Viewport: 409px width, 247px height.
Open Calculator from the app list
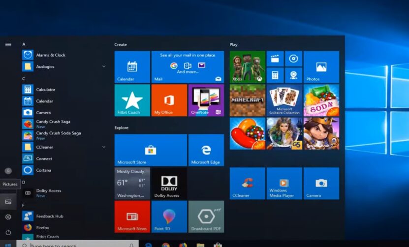pos(64,90)
